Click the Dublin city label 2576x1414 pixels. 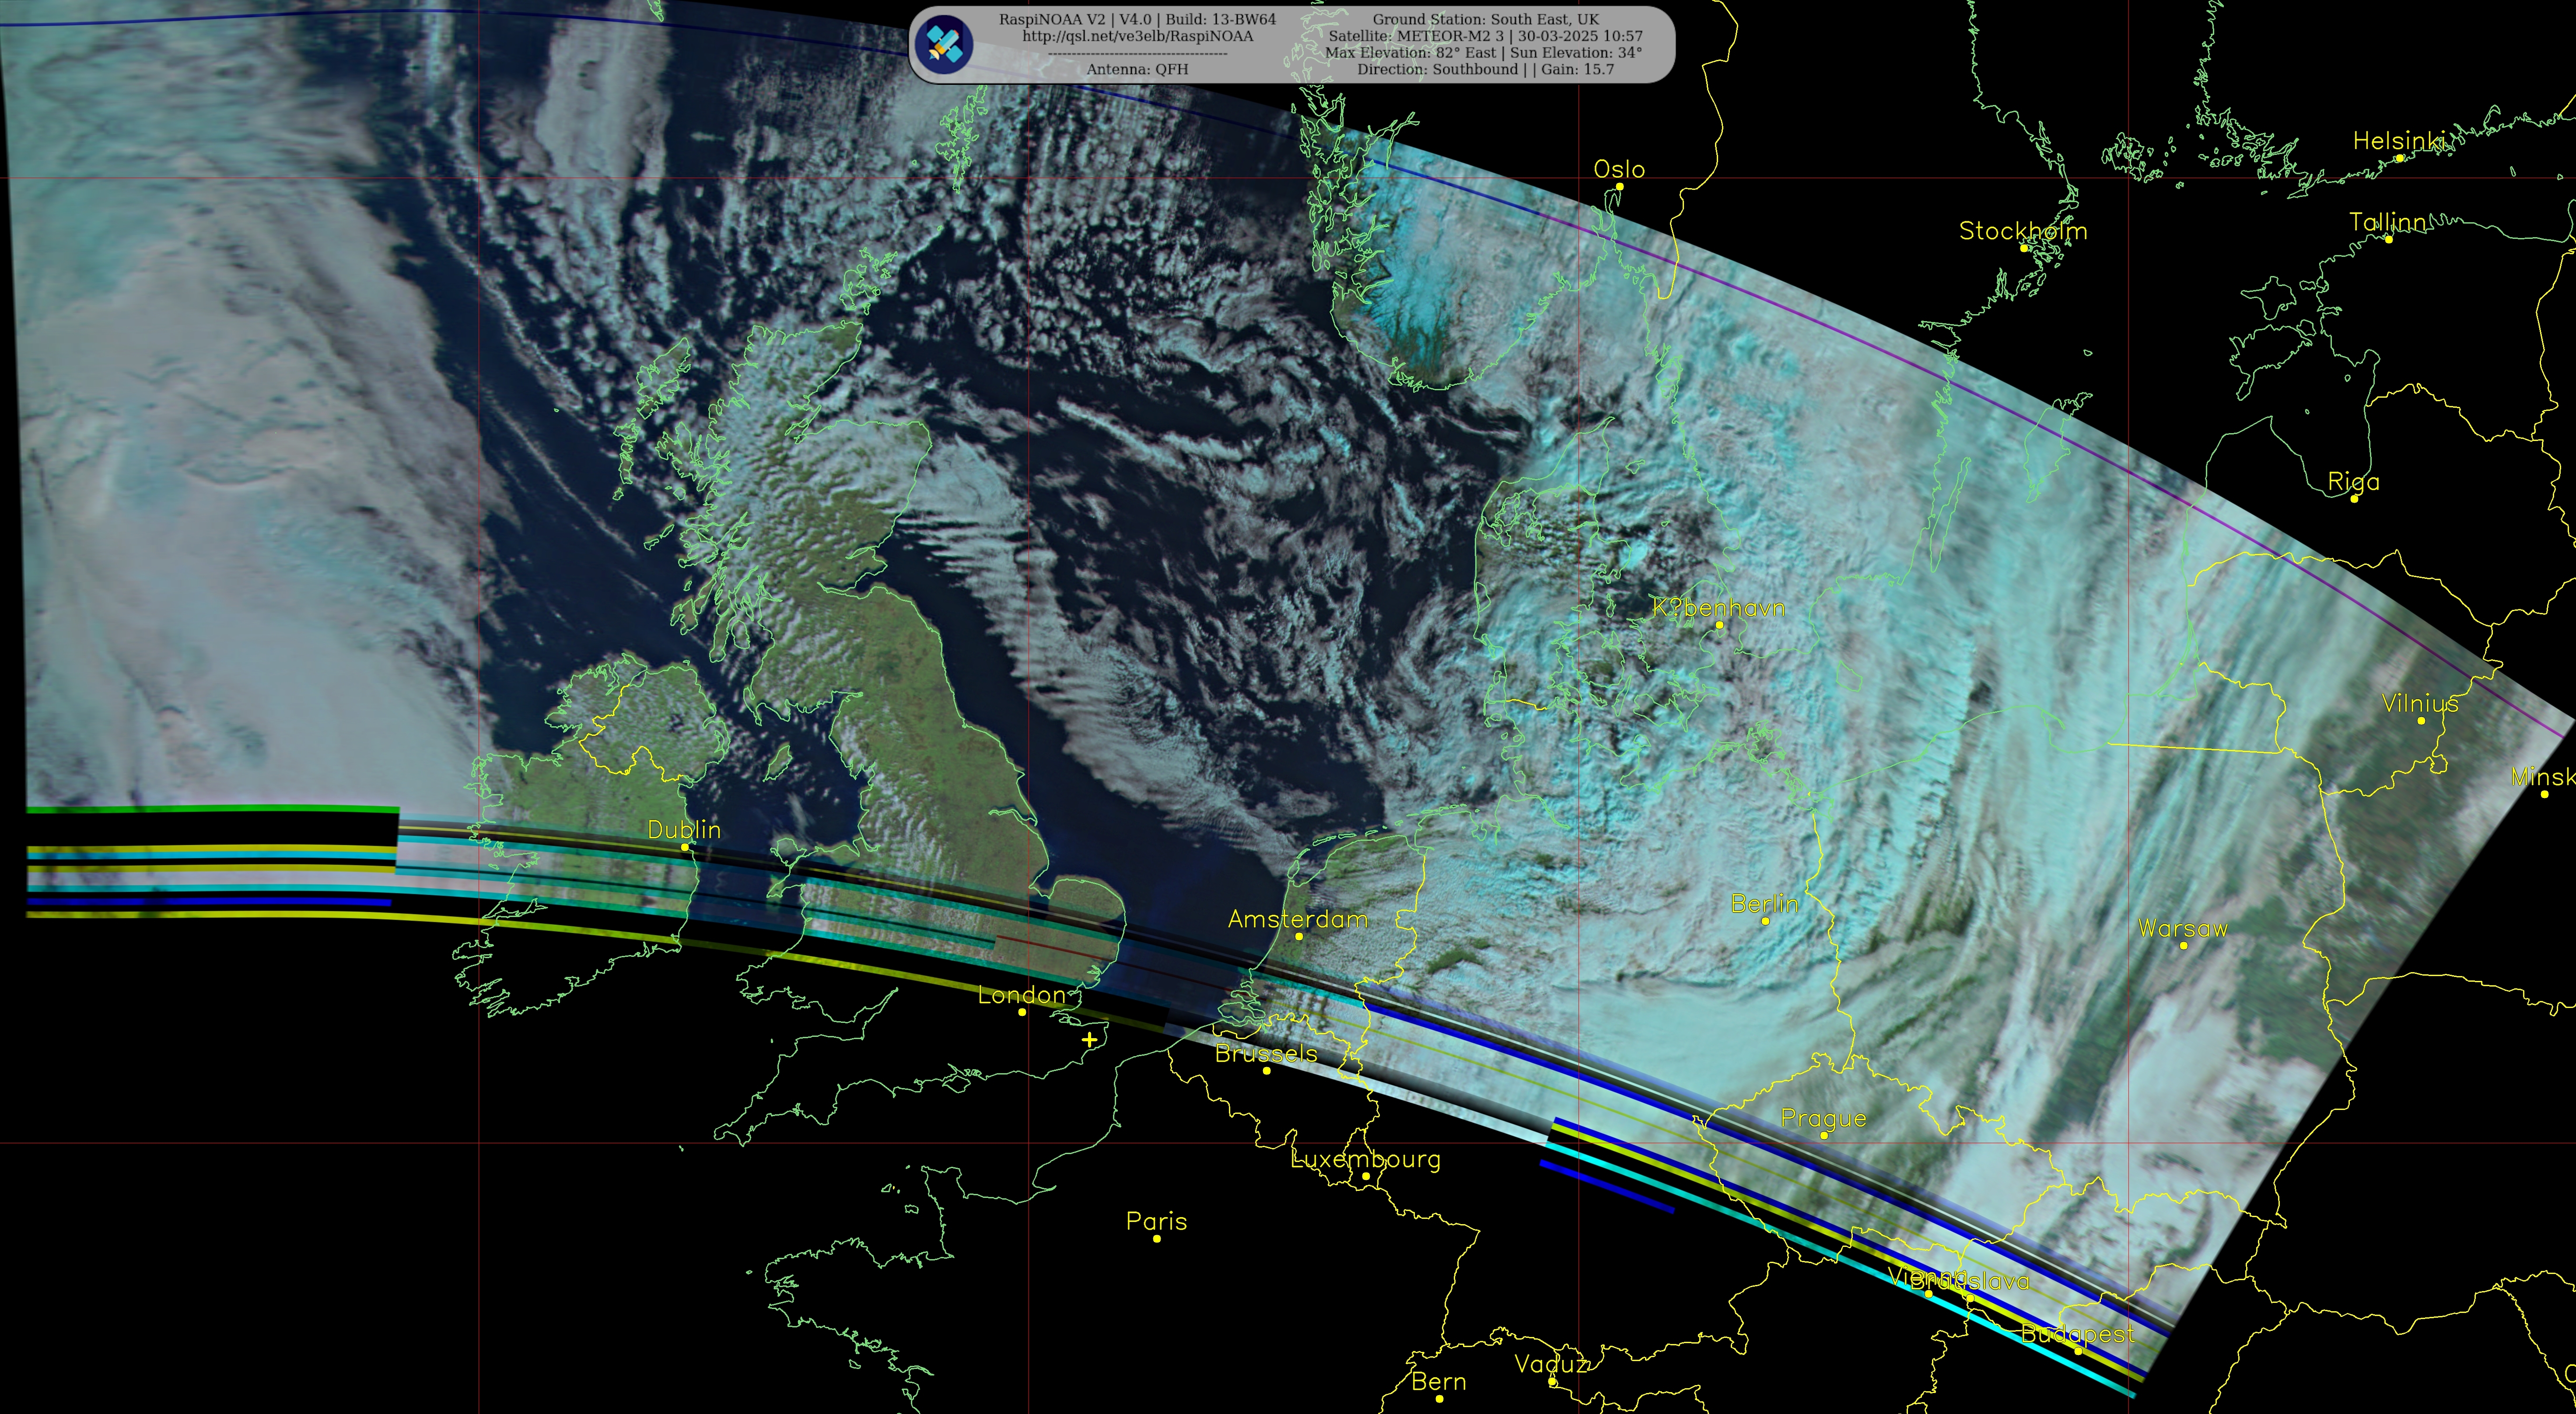(x=684, y=830)
